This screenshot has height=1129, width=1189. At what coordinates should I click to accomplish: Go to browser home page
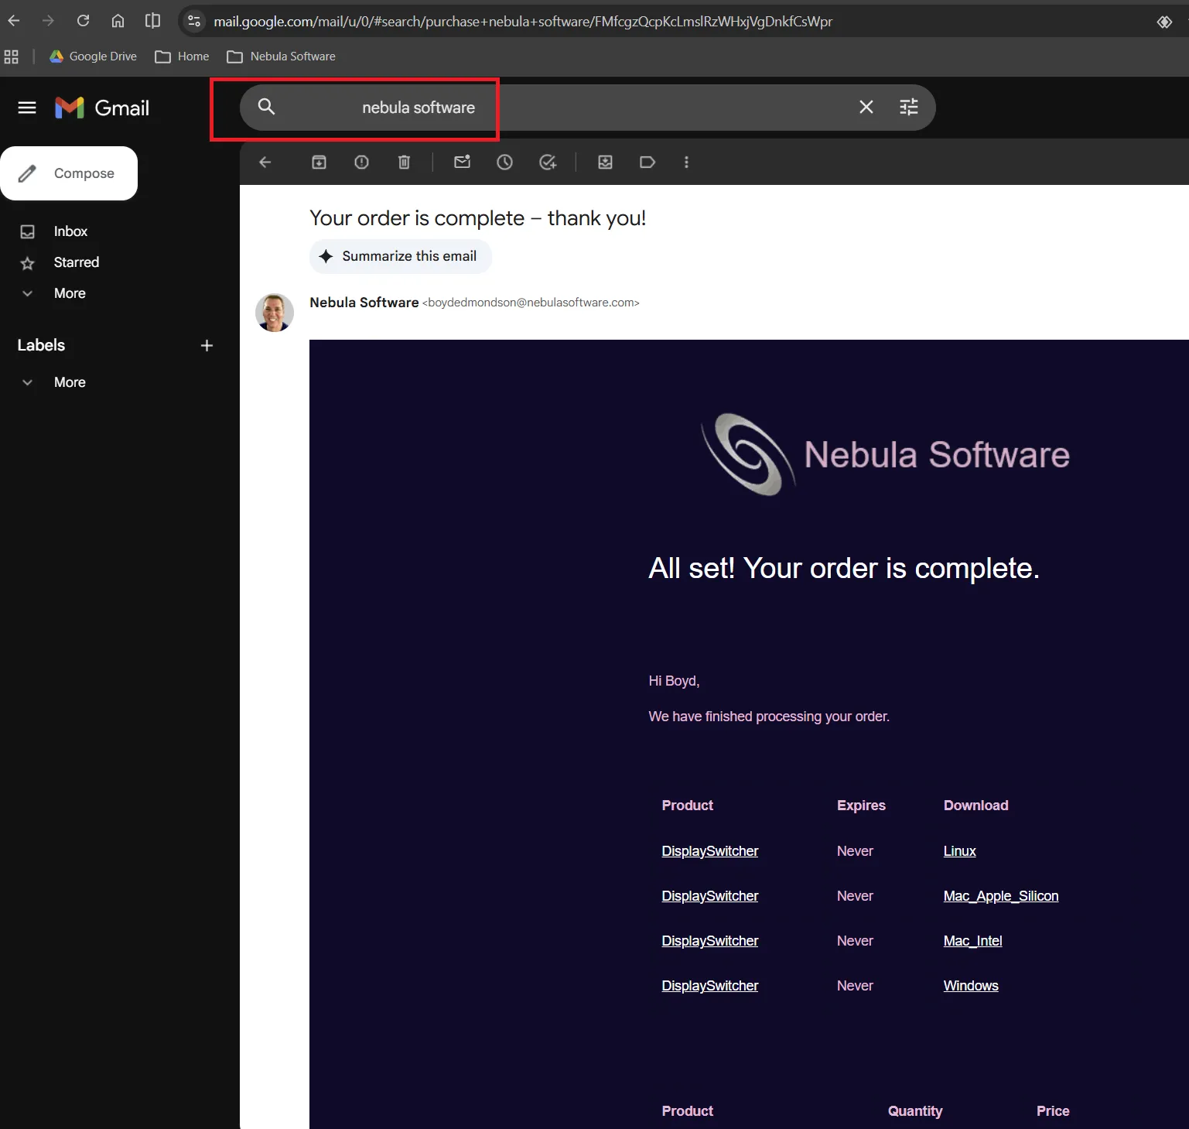[x=118, y=21]
